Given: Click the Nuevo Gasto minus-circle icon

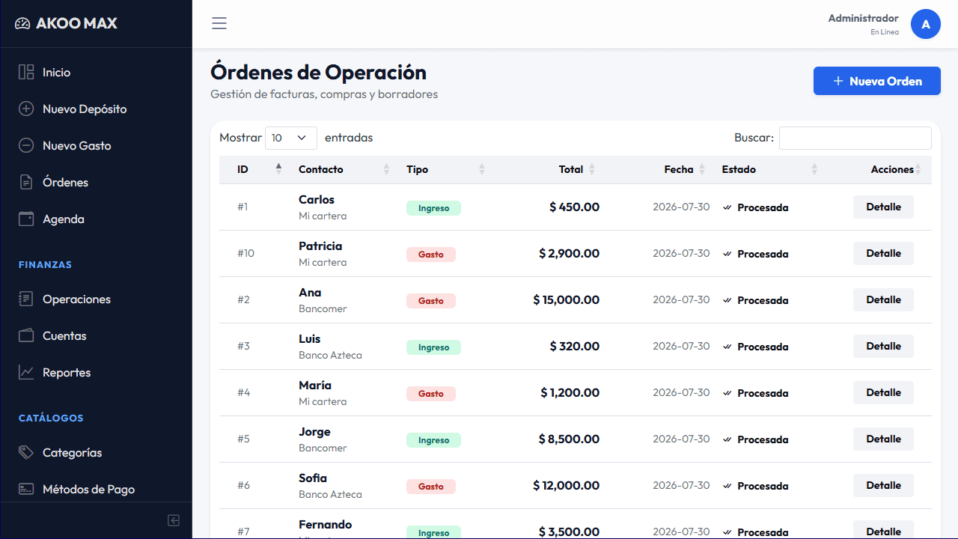Looking at the screenshot, I should point(26,145).
